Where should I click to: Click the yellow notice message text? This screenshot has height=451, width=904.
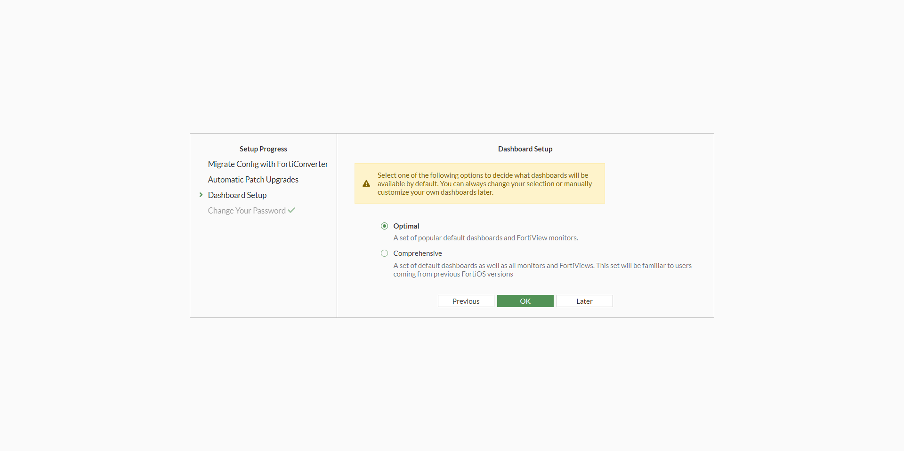pyautogui.click(x=484, y=184)
